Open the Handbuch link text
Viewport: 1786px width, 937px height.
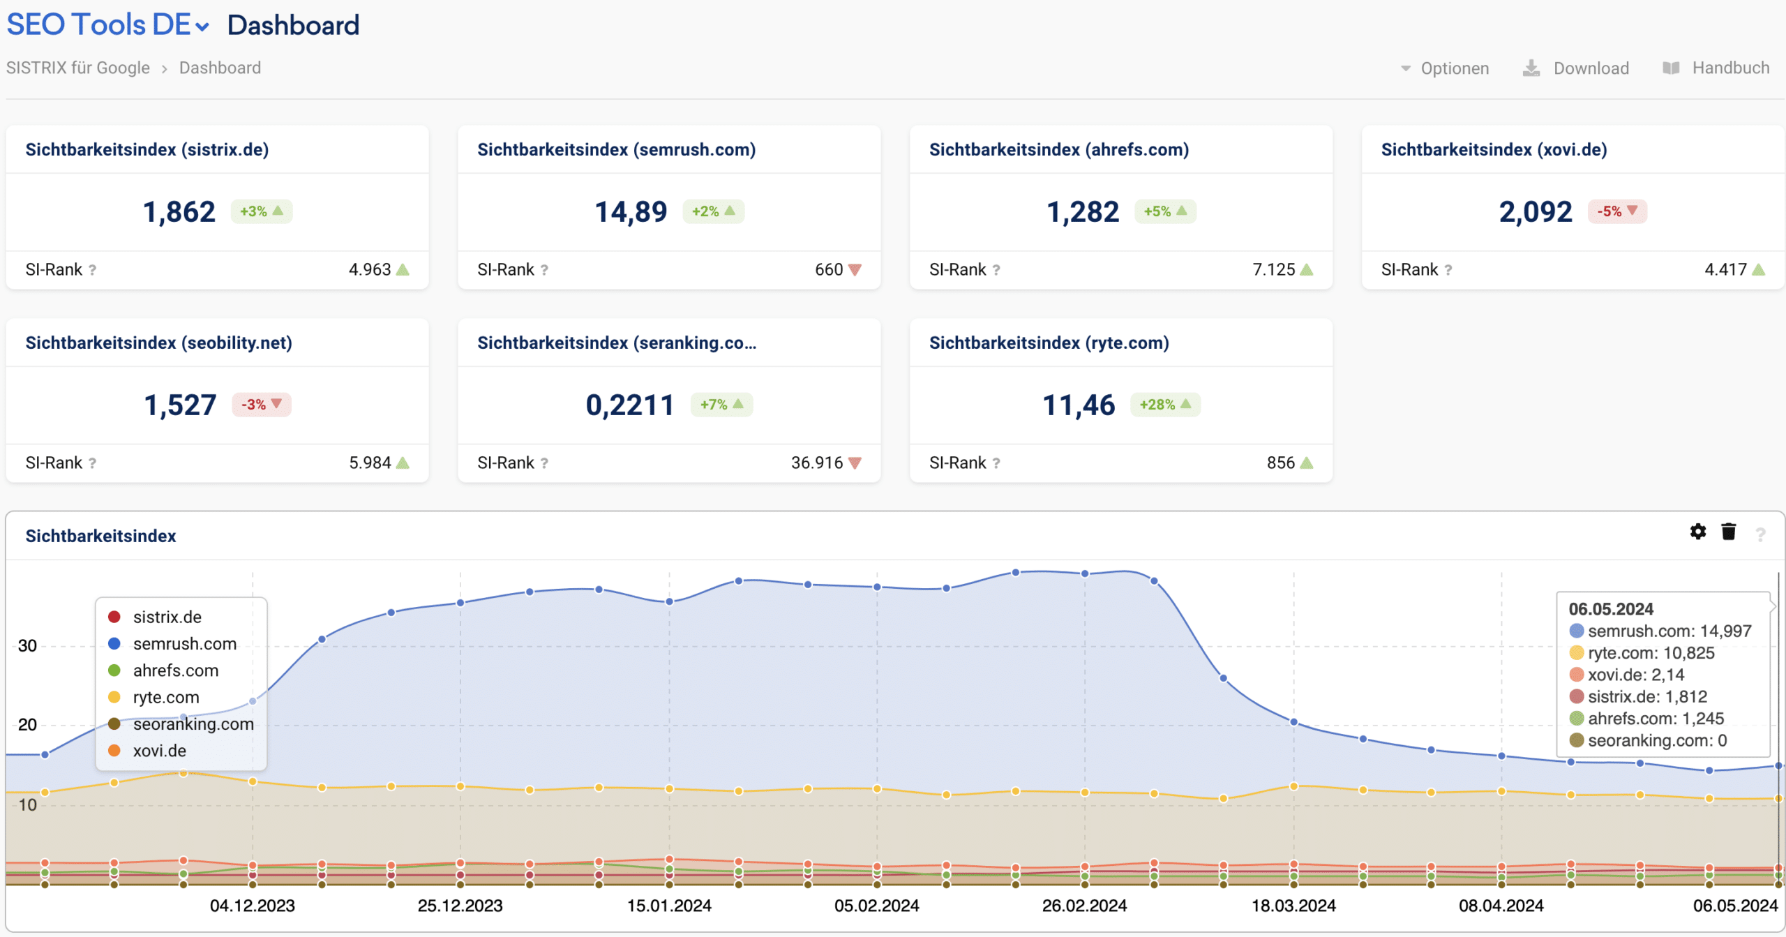tap(1731, 68)
